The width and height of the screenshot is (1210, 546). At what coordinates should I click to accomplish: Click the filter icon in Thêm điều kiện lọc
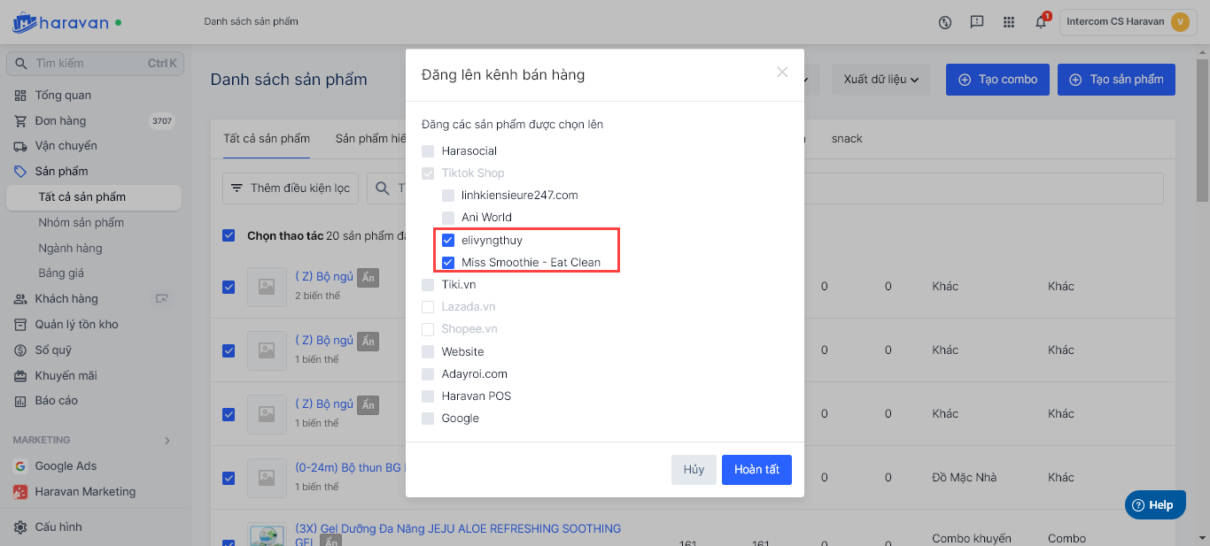click(237, 188)
